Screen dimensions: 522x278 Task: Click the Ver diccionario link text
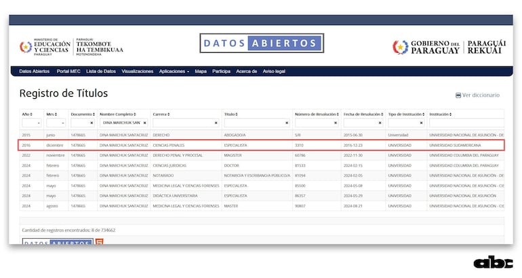pyautogui.click(x=481, y=95)
